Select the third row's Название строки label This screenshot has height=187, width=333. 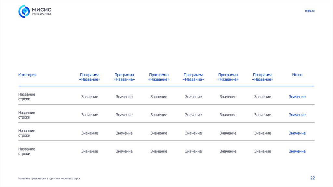[27, 133]
